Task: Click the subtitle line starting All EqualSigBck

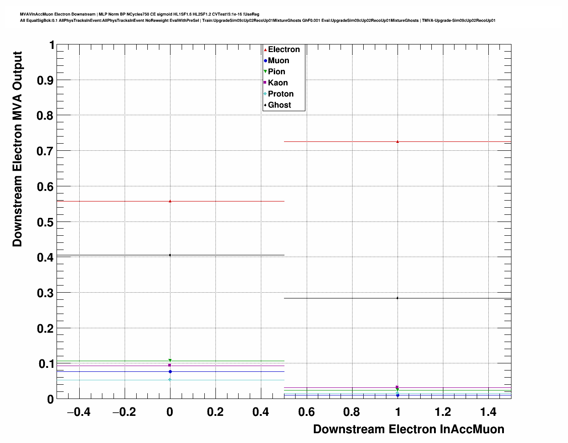Action: [258, 20]
